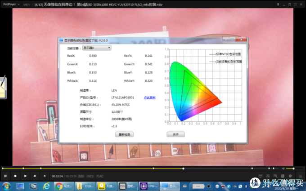This screenshot has width=306, height=191.
Task: Click the keyboard icon in system tray
Action: [x=185, y=186]
